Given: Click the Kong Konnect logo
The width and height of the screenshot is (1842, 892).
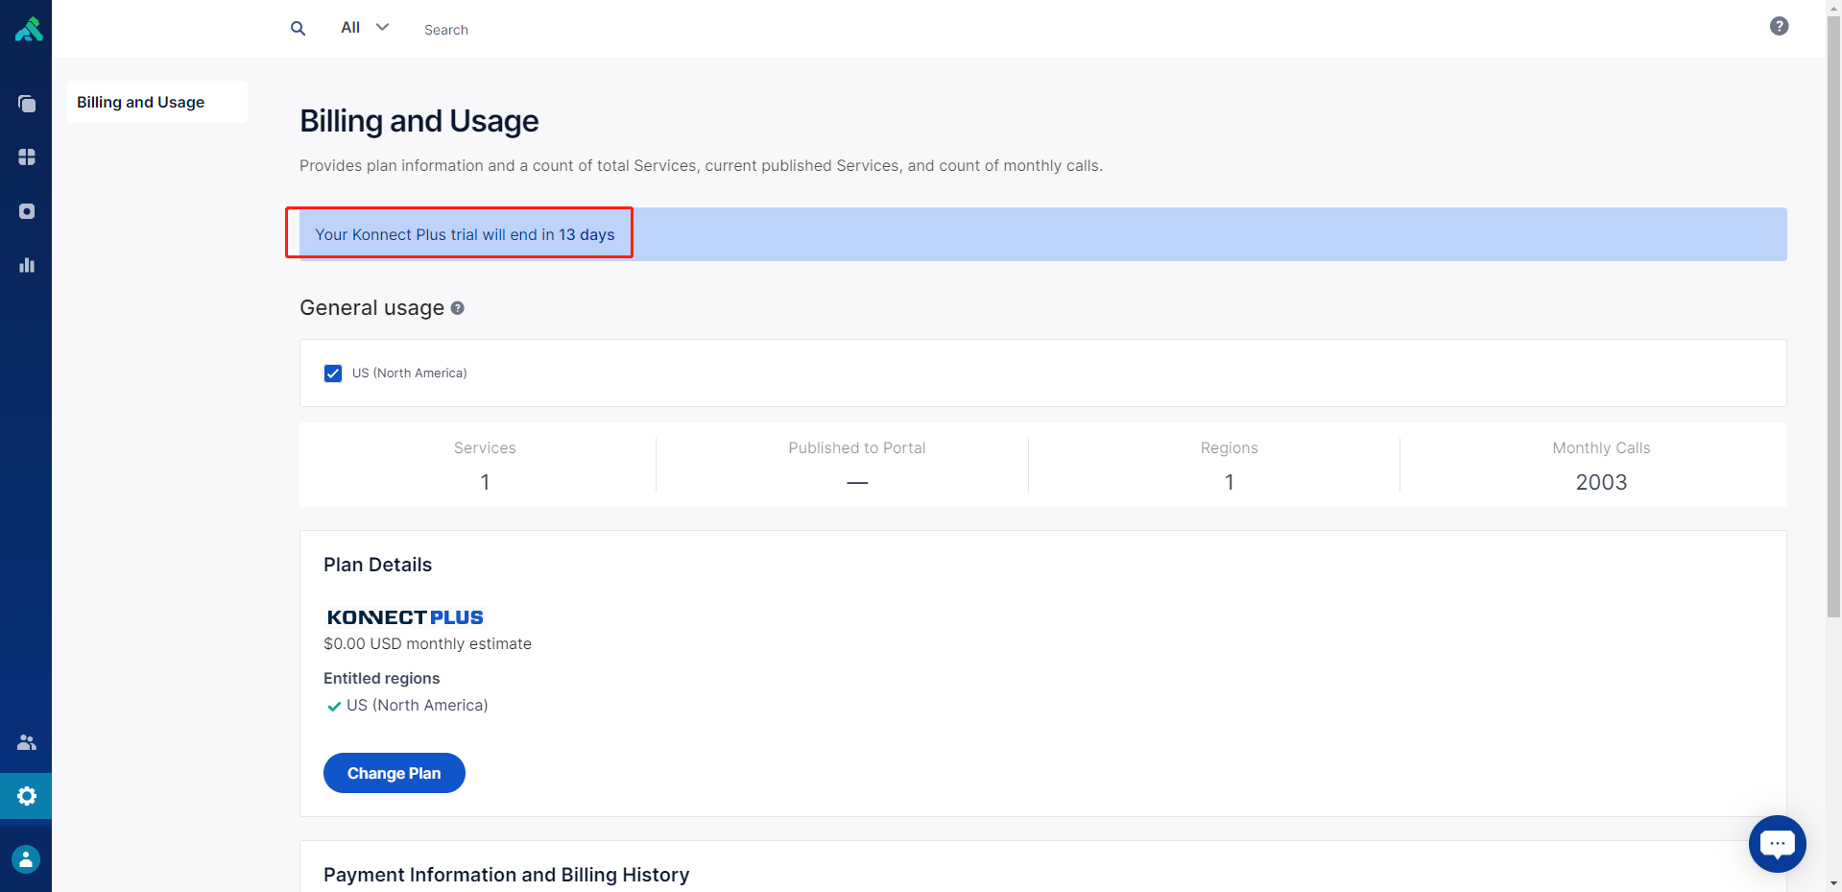Looking at the screenshot, I should click(28, 29).
